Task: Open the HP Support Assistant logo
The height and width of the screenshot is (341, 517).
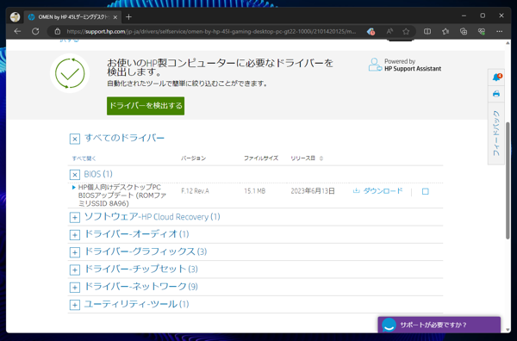Action: pyautogui.click(x=405, y=65)
